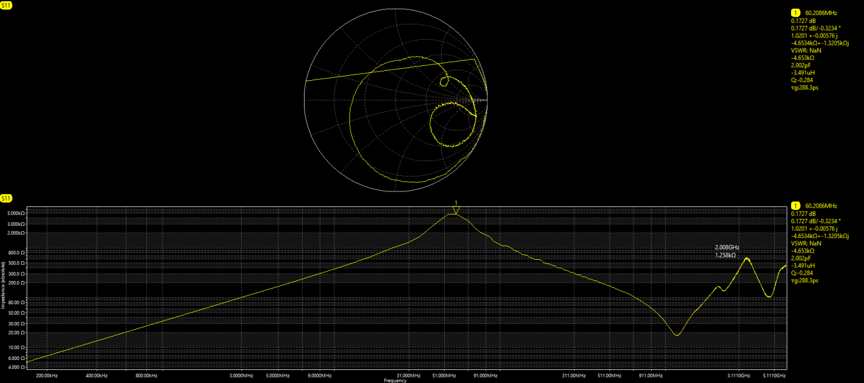Click the 5.1110GHz frequency axis label
Viewport: 864px width, 383px height.
[x=774, y=376]
